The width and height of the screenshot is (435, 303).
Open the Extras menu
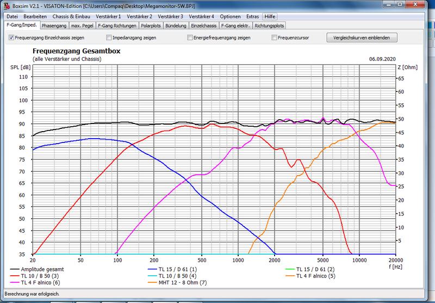(x=251, y=17)
